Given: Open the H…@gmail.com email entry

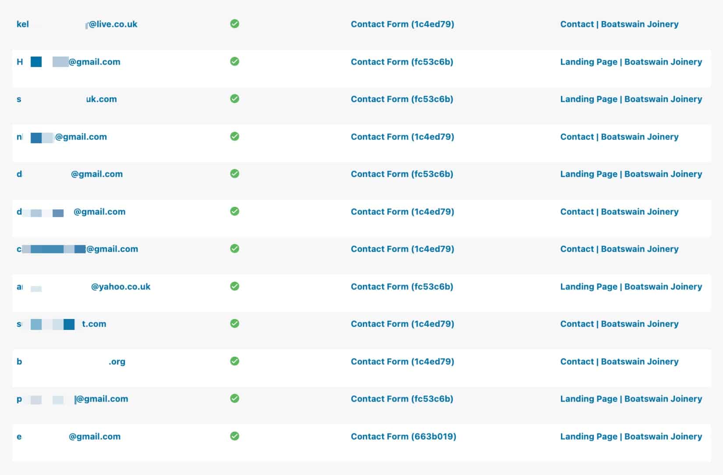Looking at the screenshot, I should click(68, 62).
